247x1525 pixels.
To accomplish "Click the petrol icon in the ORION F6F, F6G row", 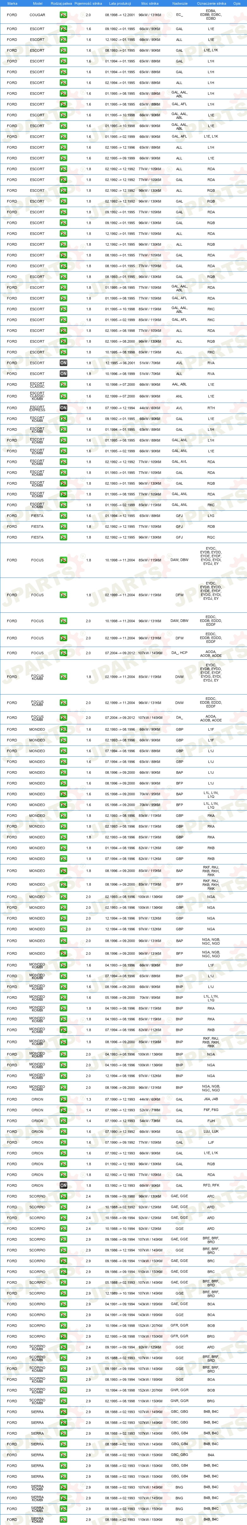I will 63,1110.
